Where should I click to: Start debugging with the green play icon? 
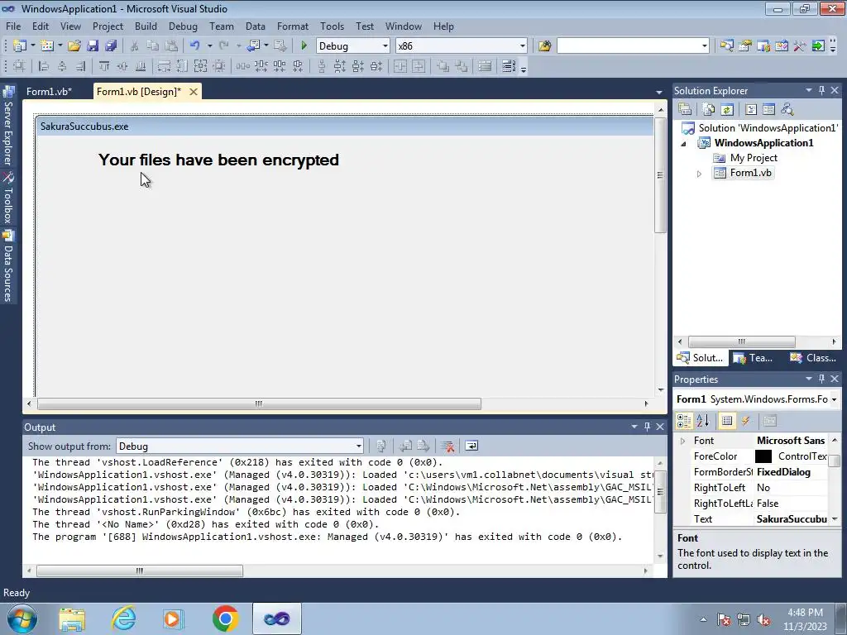304,46
